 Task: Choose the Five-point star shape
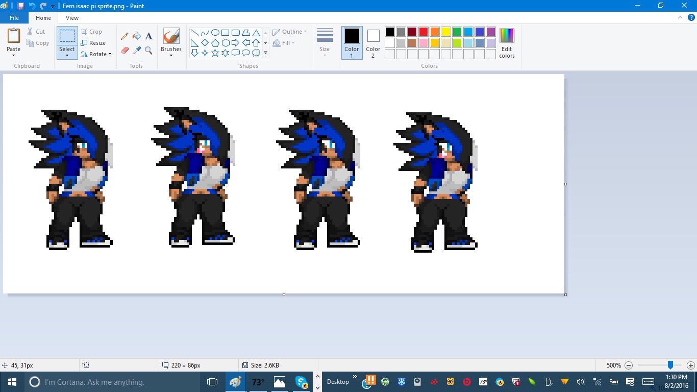215,53
